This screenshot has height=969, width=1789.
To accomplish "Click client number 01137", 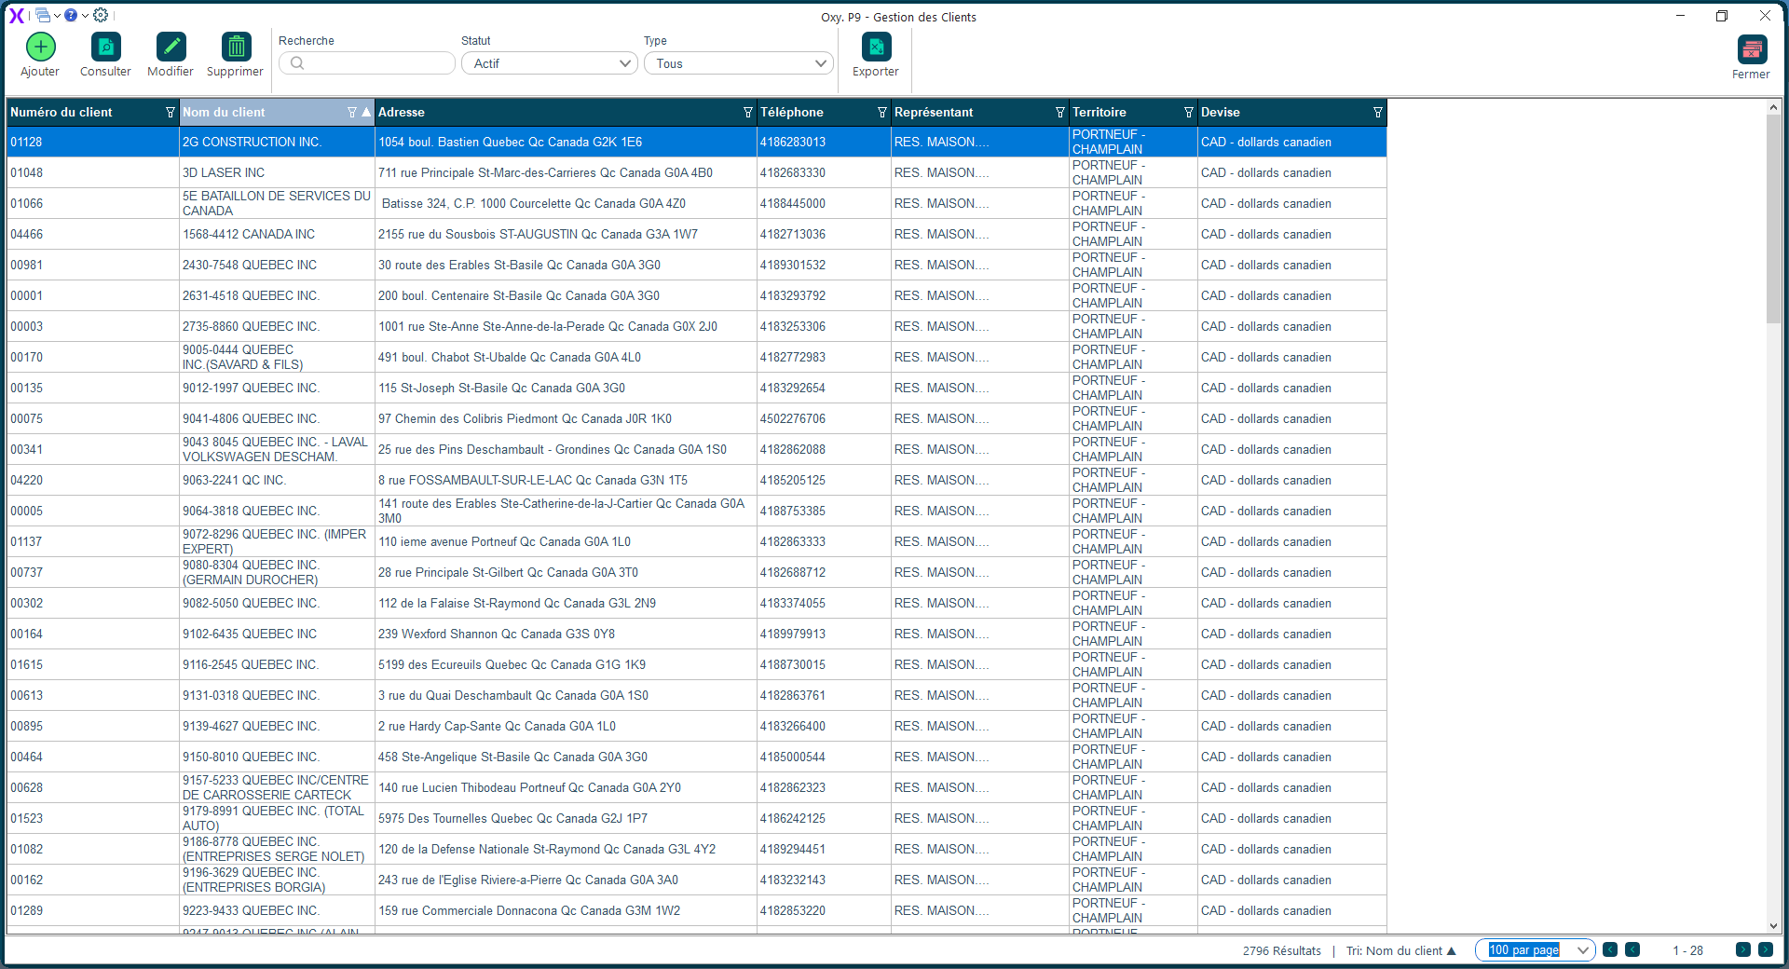I will pyautogui.click(x=26, y=541).
